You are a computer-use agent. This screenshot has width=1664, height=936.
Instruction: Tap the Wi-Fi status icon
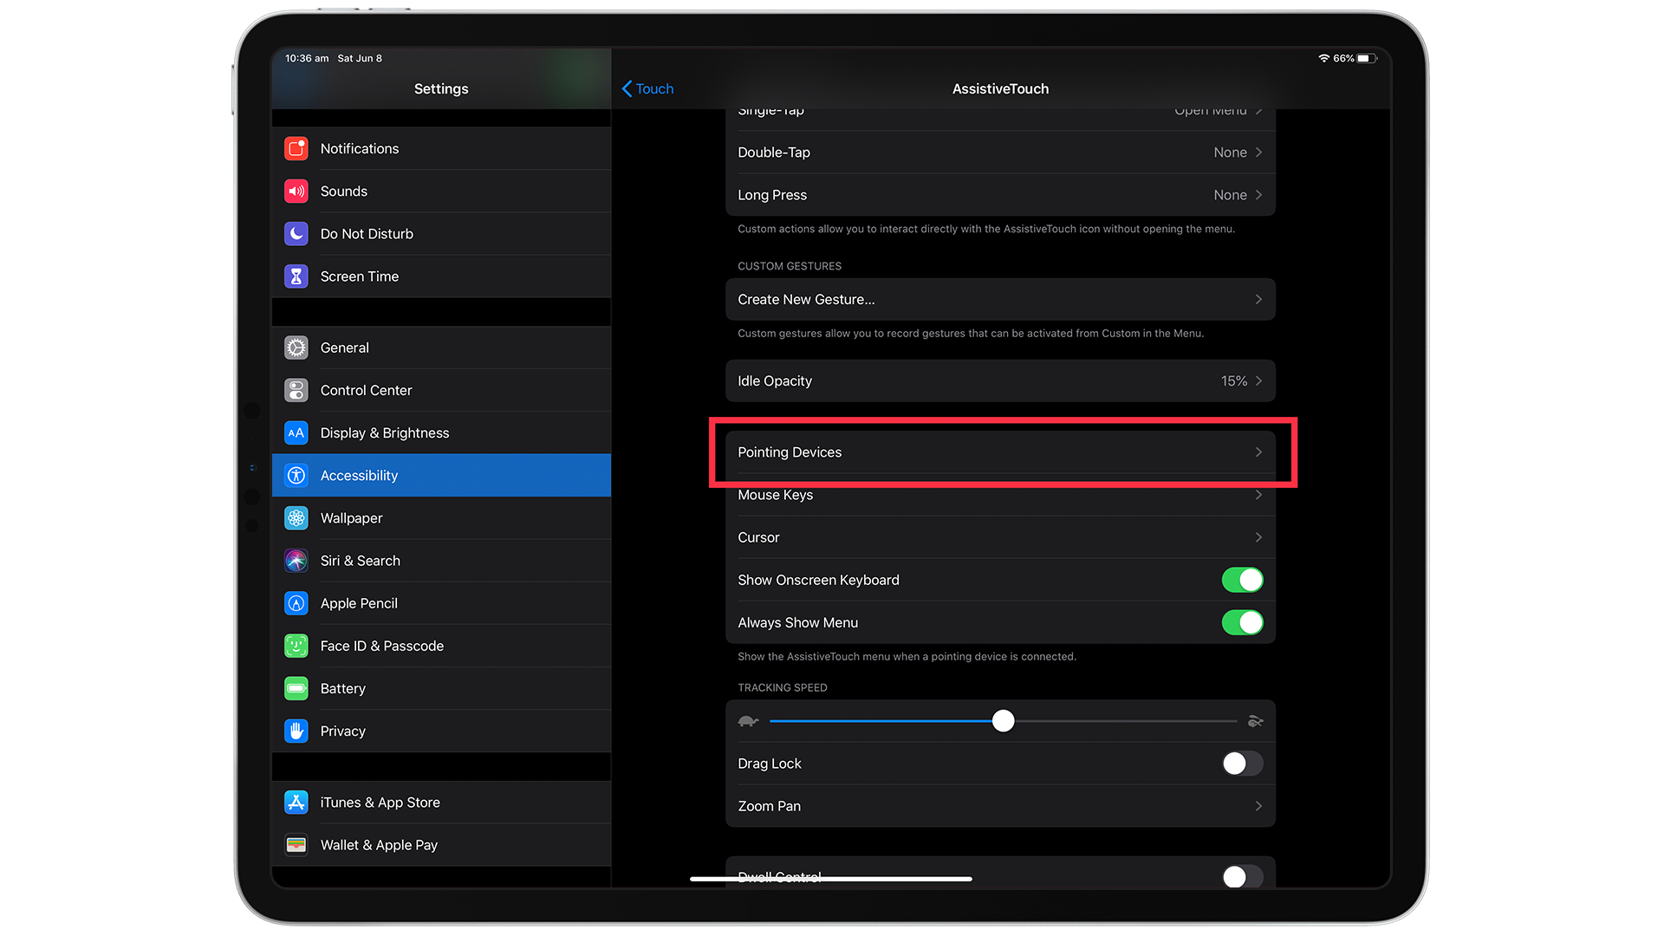pos(1323,58)
